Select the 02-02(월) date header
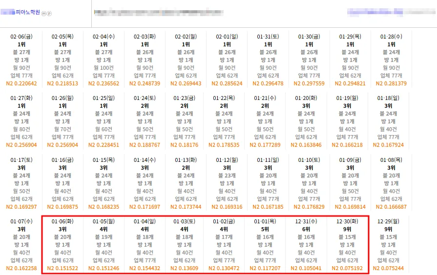 186,37
